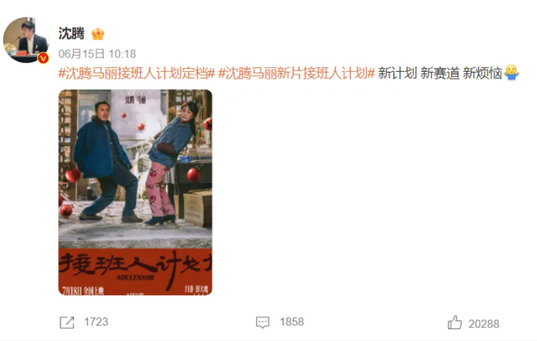Open comments via speech bubble icon
Image resolution: width=537 pixels, height=341 pixels.
pos(263,322)
